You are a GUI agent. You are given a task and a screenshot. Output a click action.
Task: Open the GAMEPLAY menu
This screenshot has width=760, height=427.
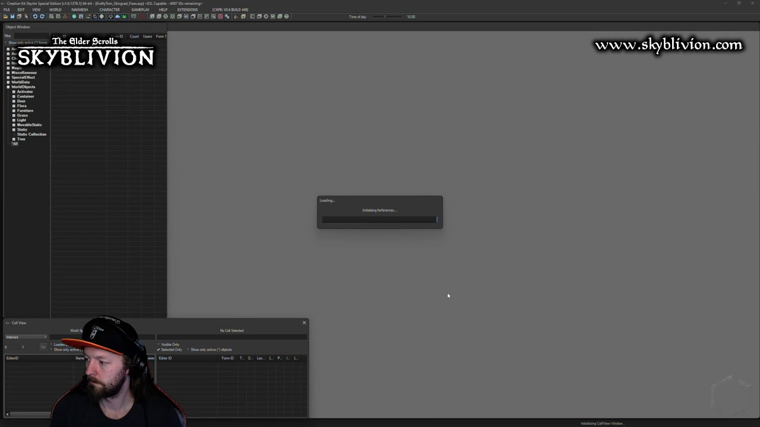click(x=140, y=9)
